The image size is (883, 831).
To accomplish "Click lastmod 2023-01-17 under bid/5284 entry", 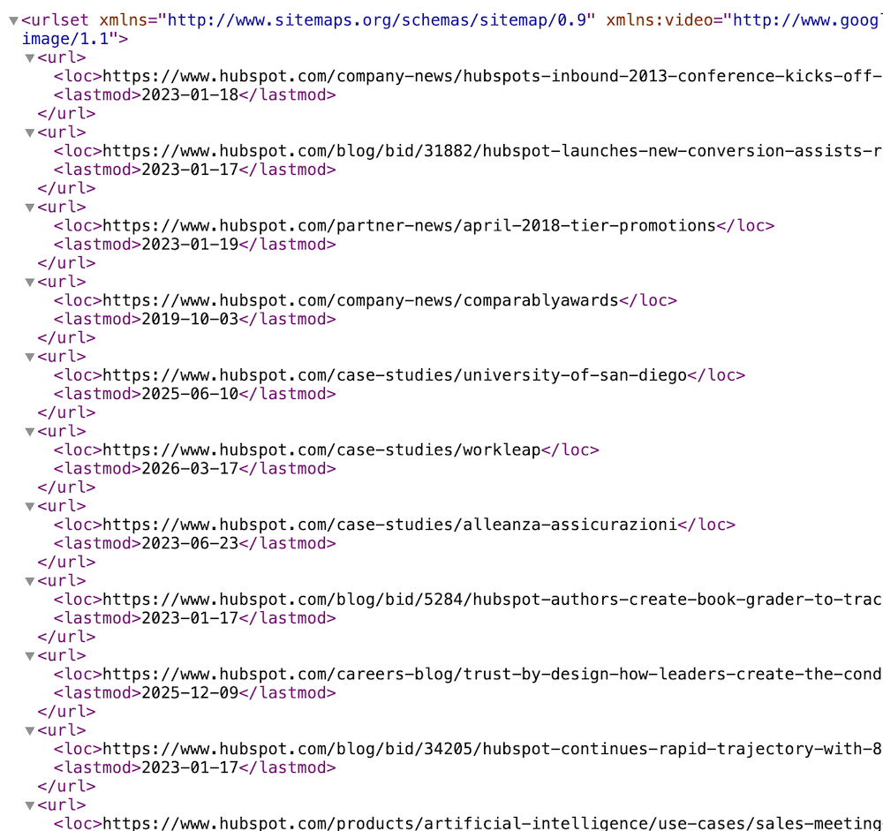I will [190, 618].
